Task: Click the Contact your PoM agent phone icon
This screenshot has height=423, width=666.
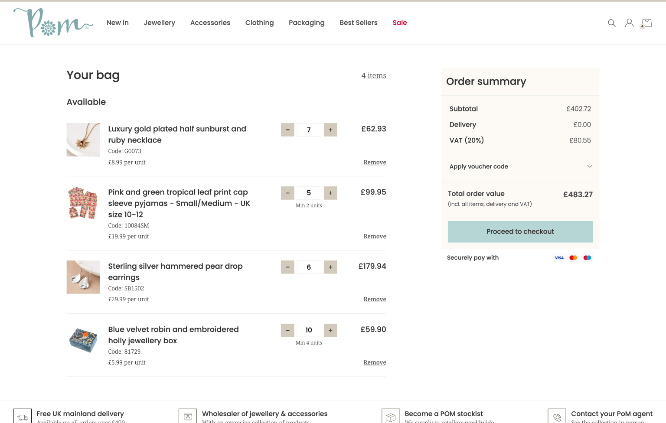Action: click(x=557, y=417)
